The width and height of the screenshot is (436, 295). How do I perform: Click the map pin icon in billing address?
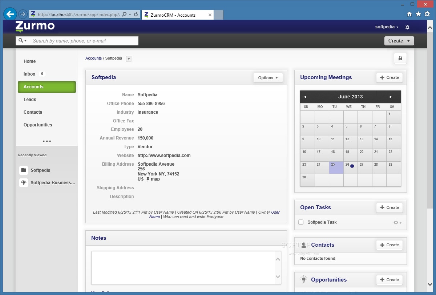click(x=148, y=179)
